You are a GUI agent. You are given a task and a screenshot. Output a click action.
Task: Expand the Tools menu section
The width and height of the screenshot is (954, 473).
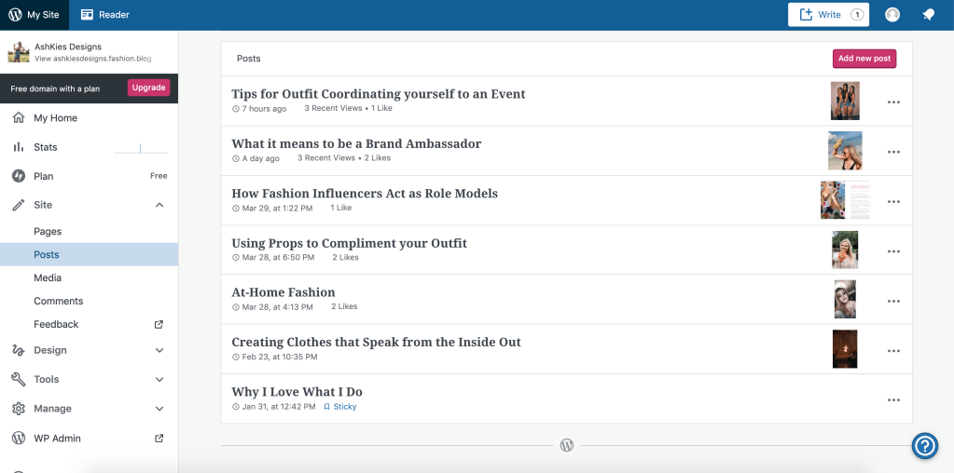click(159, 379)
